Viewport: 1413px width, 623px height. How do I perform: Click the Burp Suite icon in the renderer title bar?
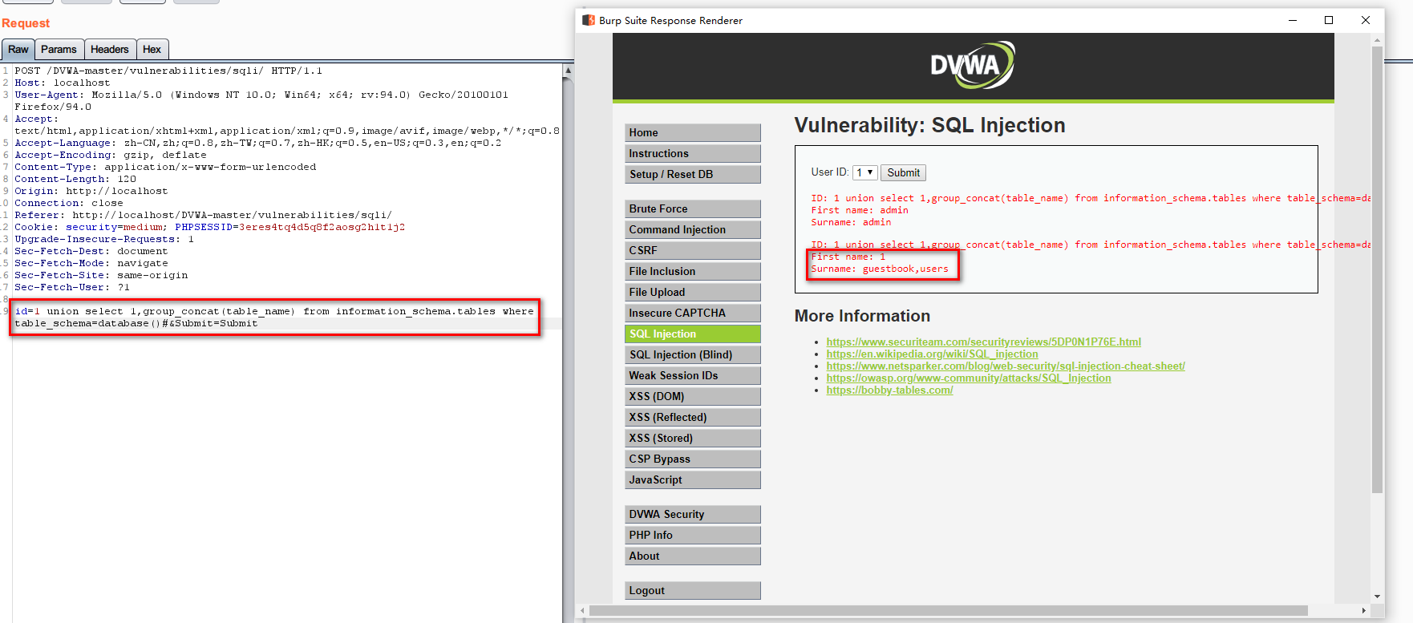click(x=589, y=20)
